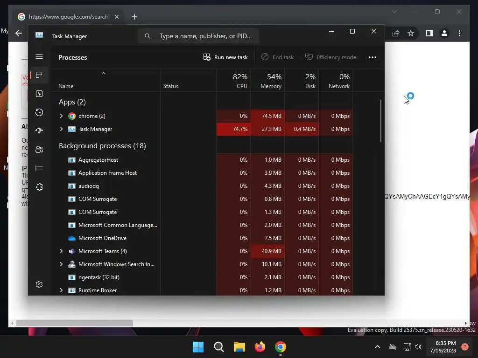Close the Google search Chrome tab
The height and width of the screenshot is (358, 478).
pyautogui.click(x=116, y=17)
